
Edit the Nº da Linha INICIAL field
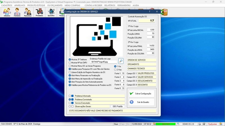[151, 30]
